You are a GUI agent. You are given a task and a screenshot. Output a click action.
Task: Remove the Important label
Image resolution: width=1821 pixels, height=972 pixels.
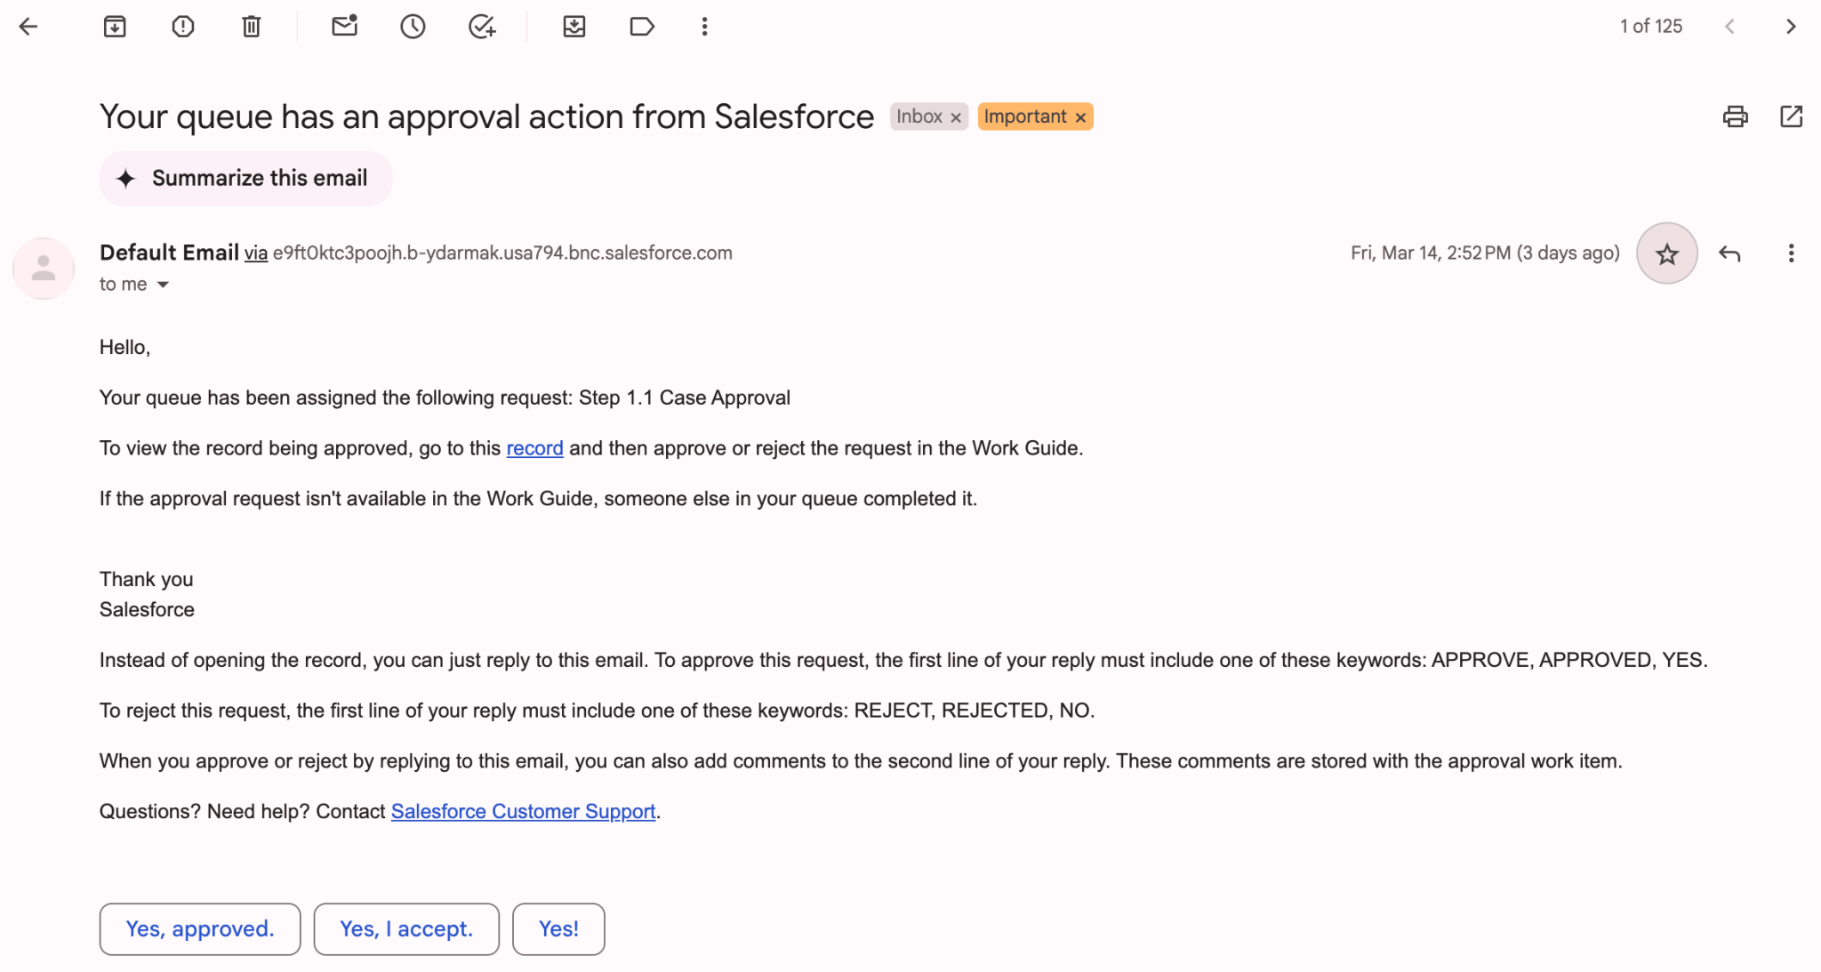1080,116
